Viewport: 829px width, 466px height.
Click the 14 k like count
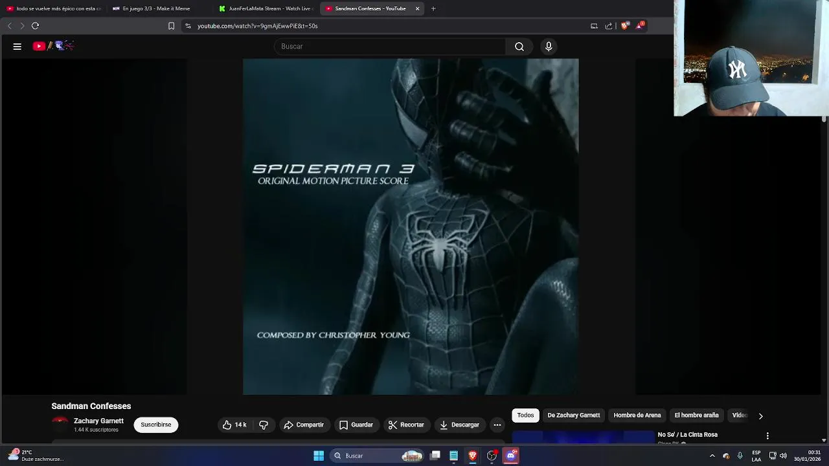(240, 425)
